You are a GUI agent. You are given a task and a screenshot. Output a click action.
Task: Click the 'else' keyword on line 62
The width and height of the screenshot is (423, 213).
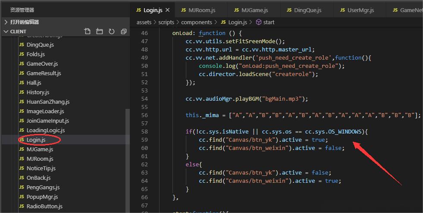(192, 164)
